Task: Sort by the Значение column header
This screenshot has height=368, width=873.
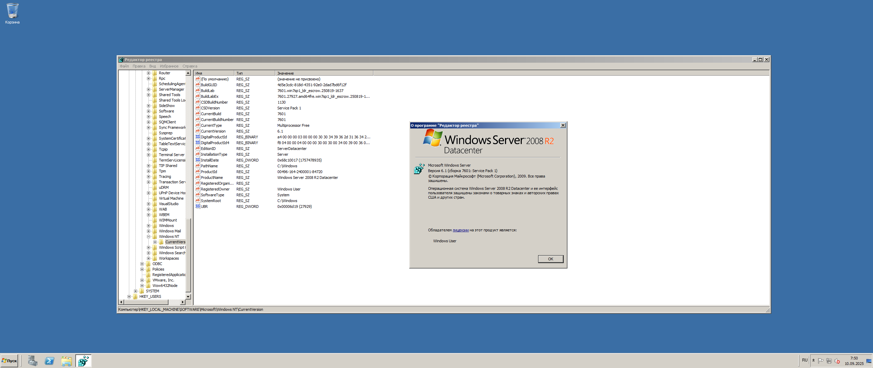Action: [x=324, y=73]
